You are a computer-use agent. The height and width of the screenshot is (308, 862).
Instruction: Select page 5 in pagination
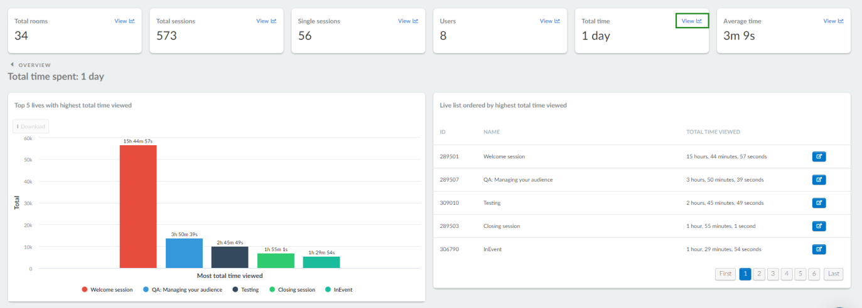pyautogui.click(x=800, y=274)
